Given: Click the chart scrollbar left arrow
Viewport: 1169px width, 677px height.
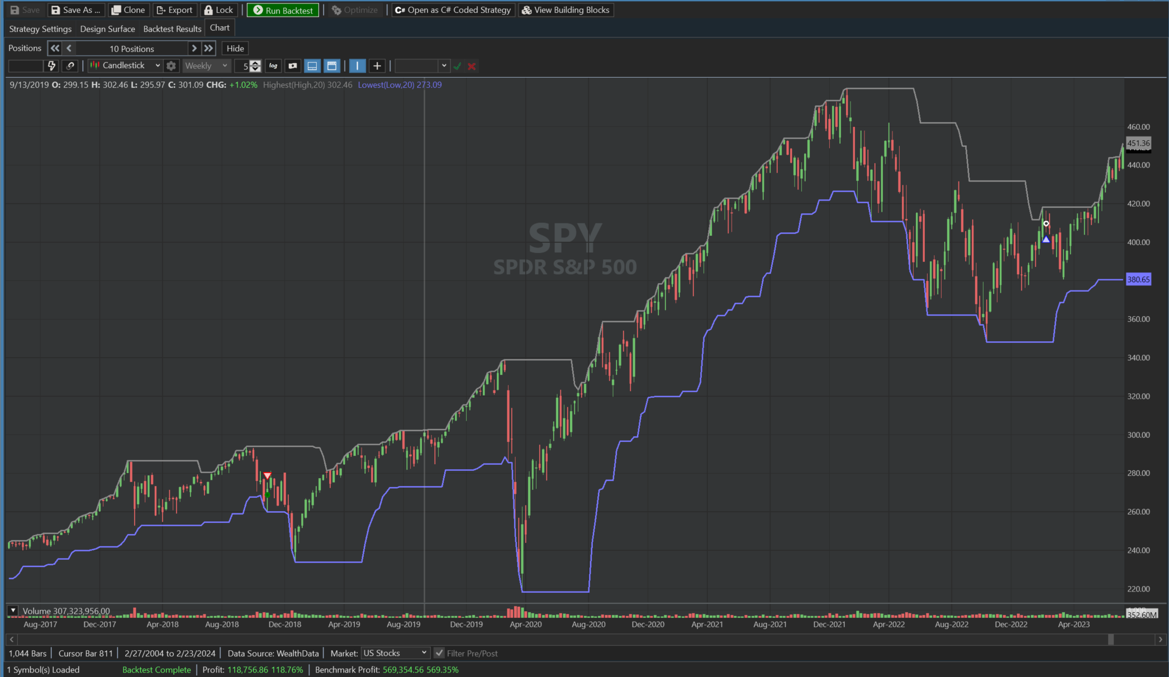Looking at the screenshot, I should point(12,639).
